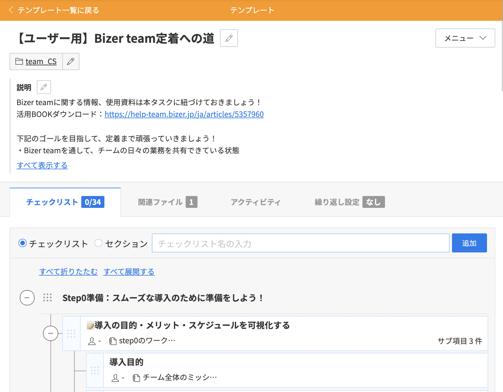The width and height of the screenshot is (503, 392).
Task: Open the step0のワーク attachment icon
Action: coord(112,341)
